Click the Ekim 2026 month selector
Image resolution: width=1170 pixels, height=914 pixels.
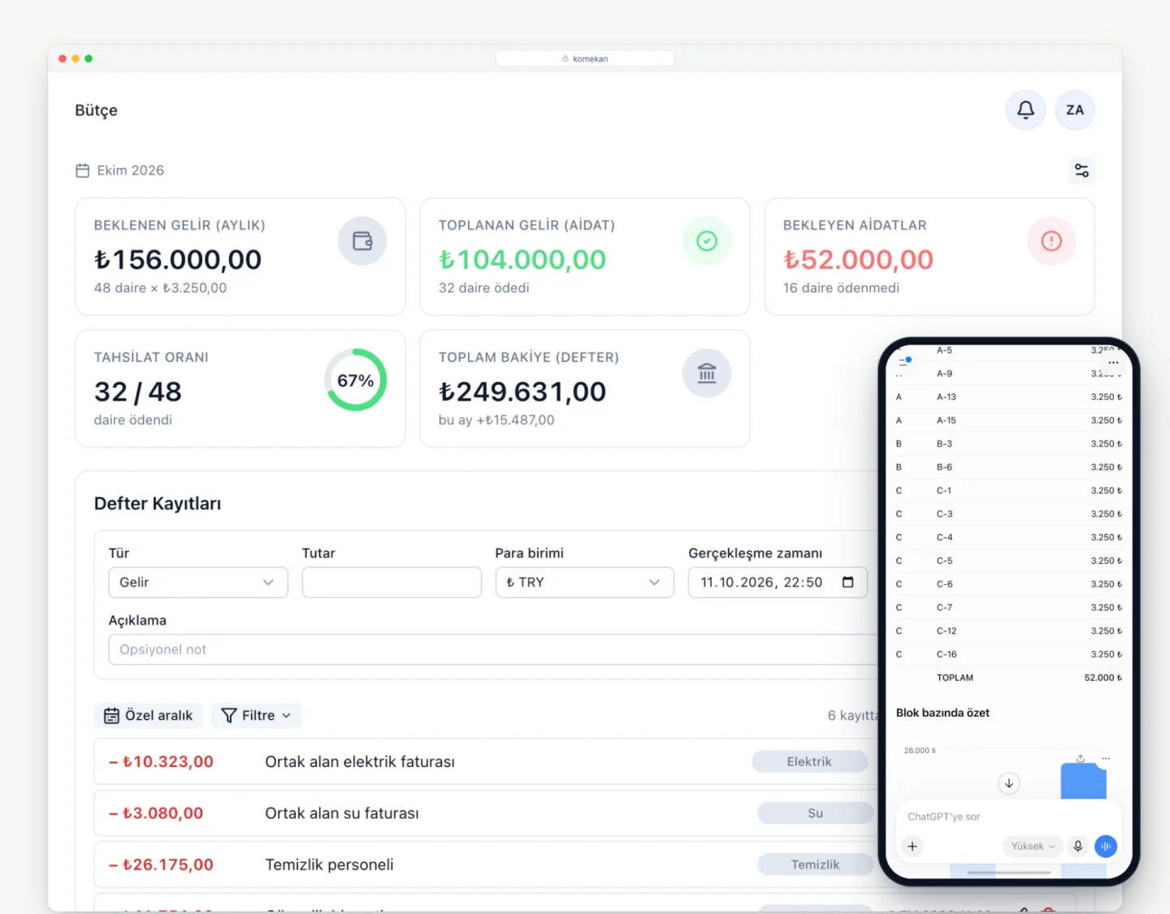120,171
